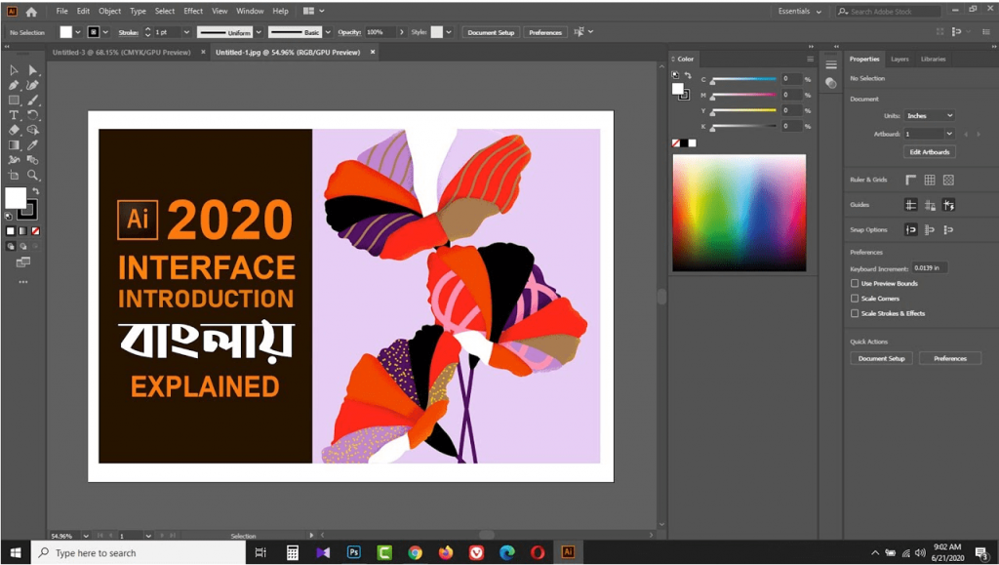Viewport: 999px width, 565px height.
Task: Select the Rotate tool
Action: pyautogui.click(x=32, y=115)
